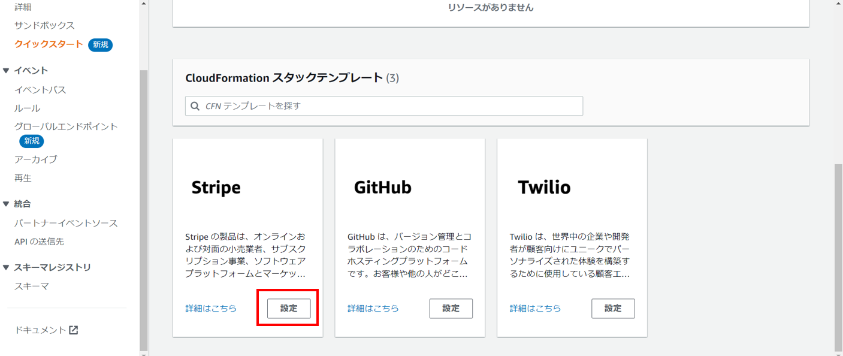
Task: Collapse the 統合 section
Action: click(x=6, y=204)
